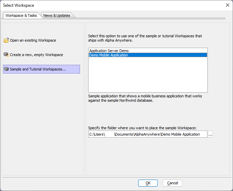Select Sample and Tutorial Workspaces entry

click(x=41, y=69)
